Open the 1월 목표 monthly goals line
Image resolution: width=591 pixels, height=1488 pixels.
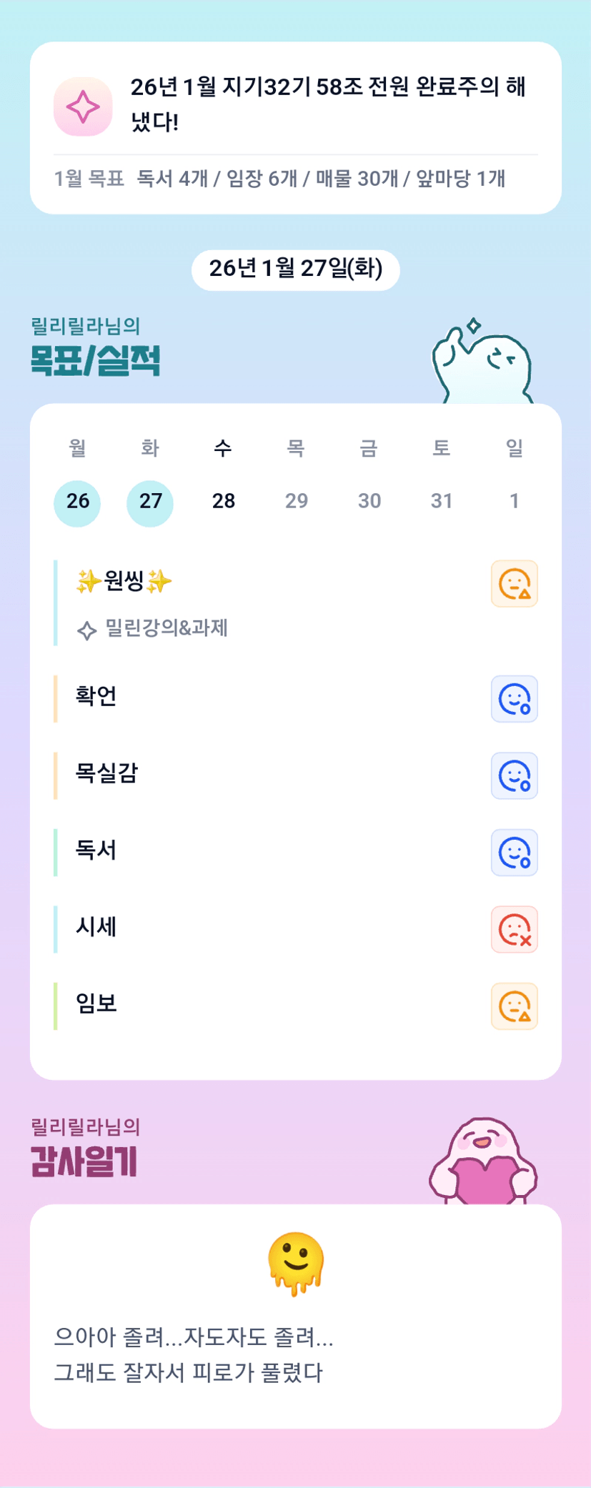pyautogui.click(x=279, y=179)
